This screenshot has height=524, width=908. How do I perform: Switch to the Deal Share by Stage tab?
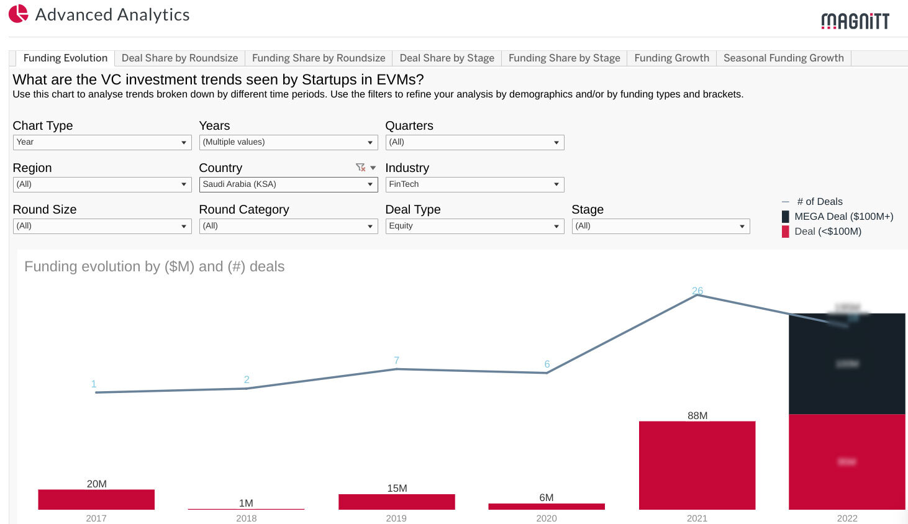tap(447, 58)
